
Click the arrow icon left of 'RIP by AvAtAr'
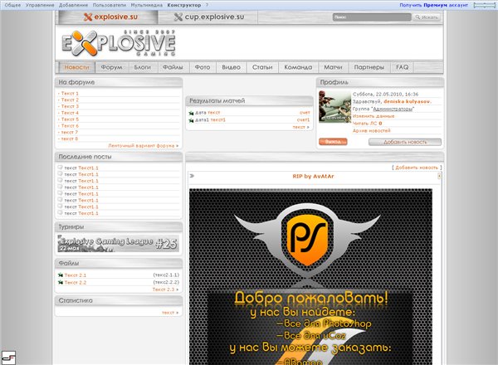tap(192, 176)
